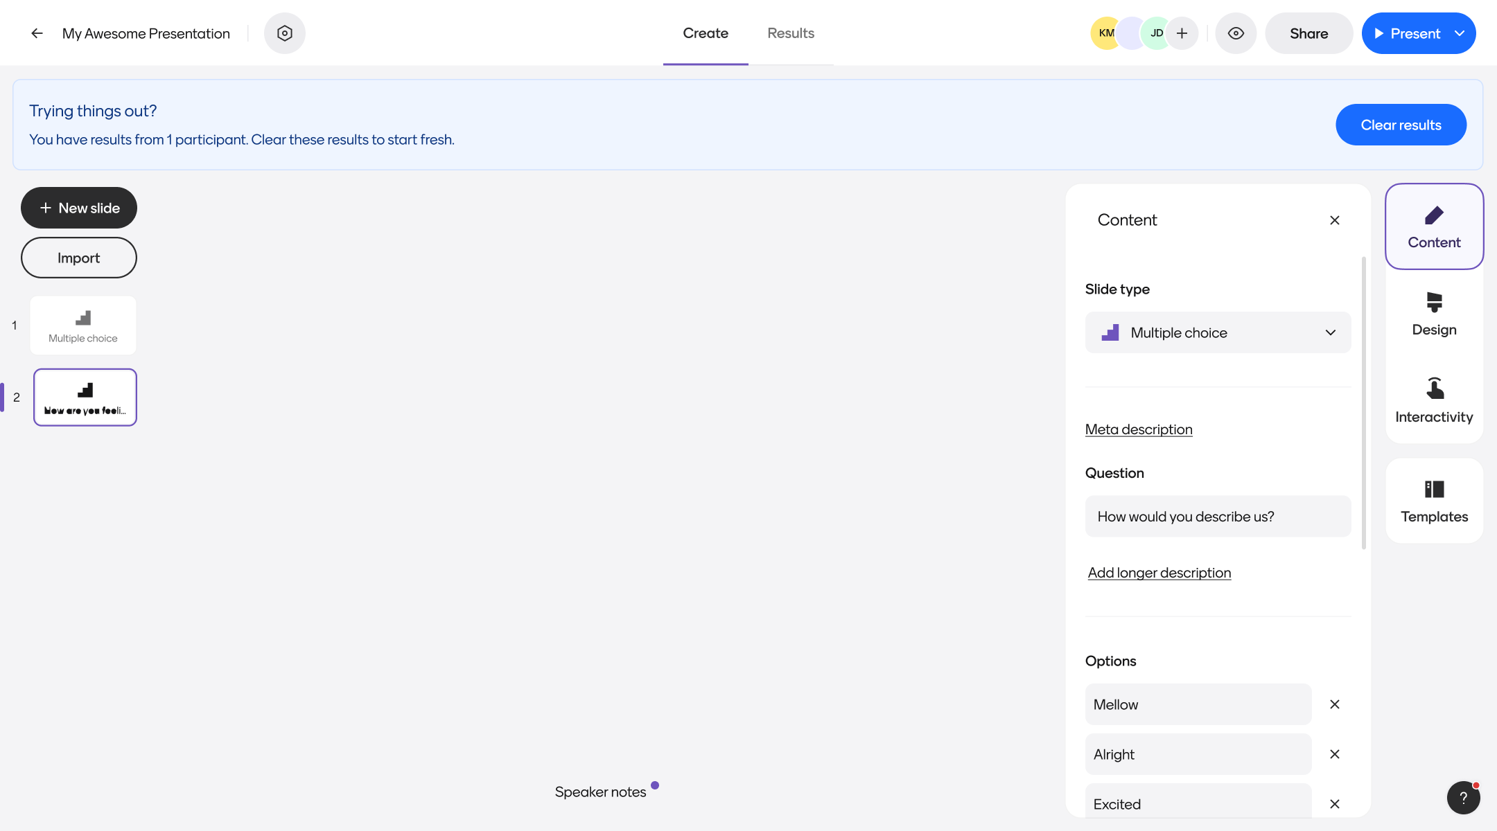Open the Slide type Multiple choice dropdown
Screen dimensions: 1497x831
tap(1218, 332)
